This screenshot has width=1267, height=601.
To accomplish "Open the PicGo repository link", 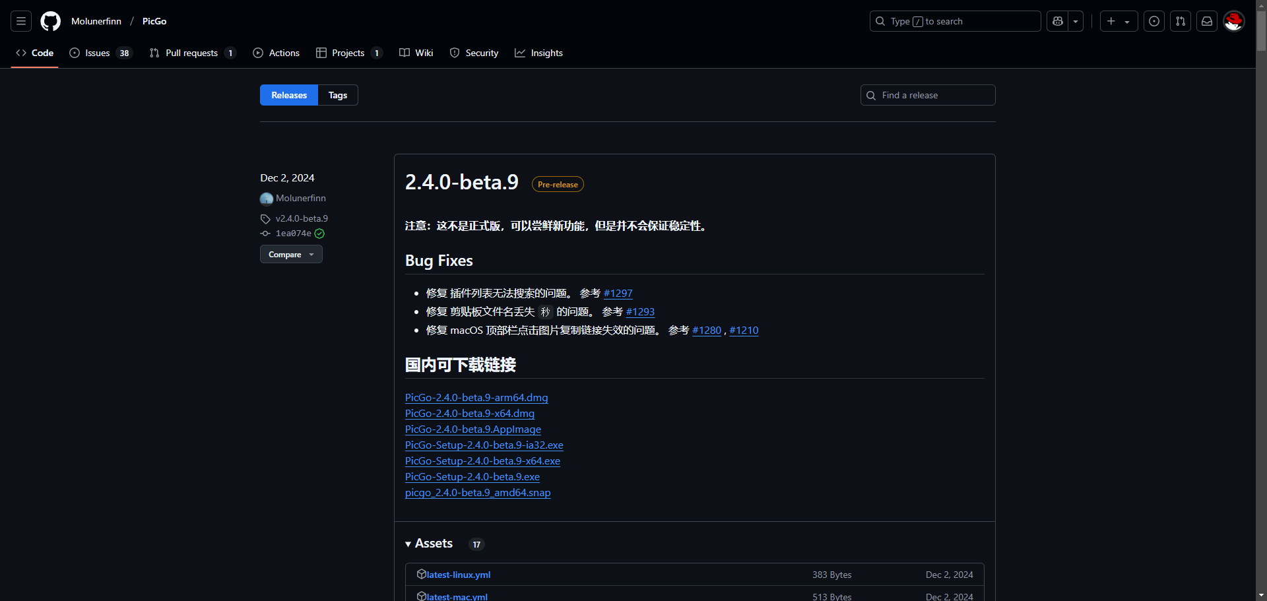I will (154, 21).
